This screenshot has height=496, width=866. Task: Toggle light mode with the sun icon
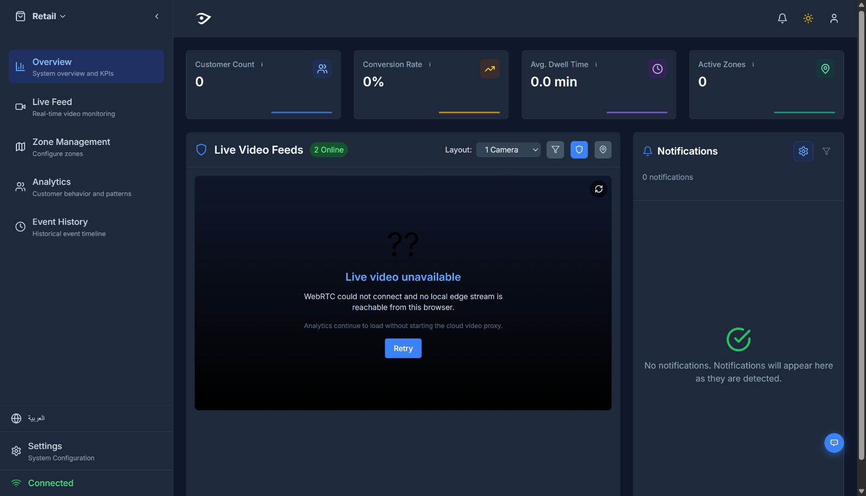[808, 19]
